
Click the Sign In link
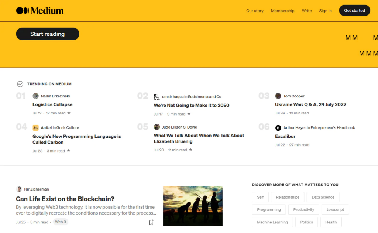point(325,11)
